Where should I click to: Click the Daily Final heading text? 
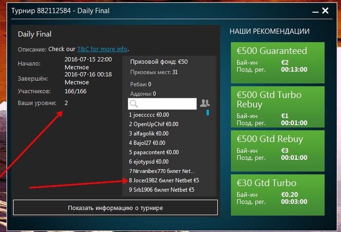tap(35, 34)
